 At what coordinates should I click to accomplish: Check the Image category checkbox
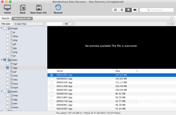(x=5, y=28)
